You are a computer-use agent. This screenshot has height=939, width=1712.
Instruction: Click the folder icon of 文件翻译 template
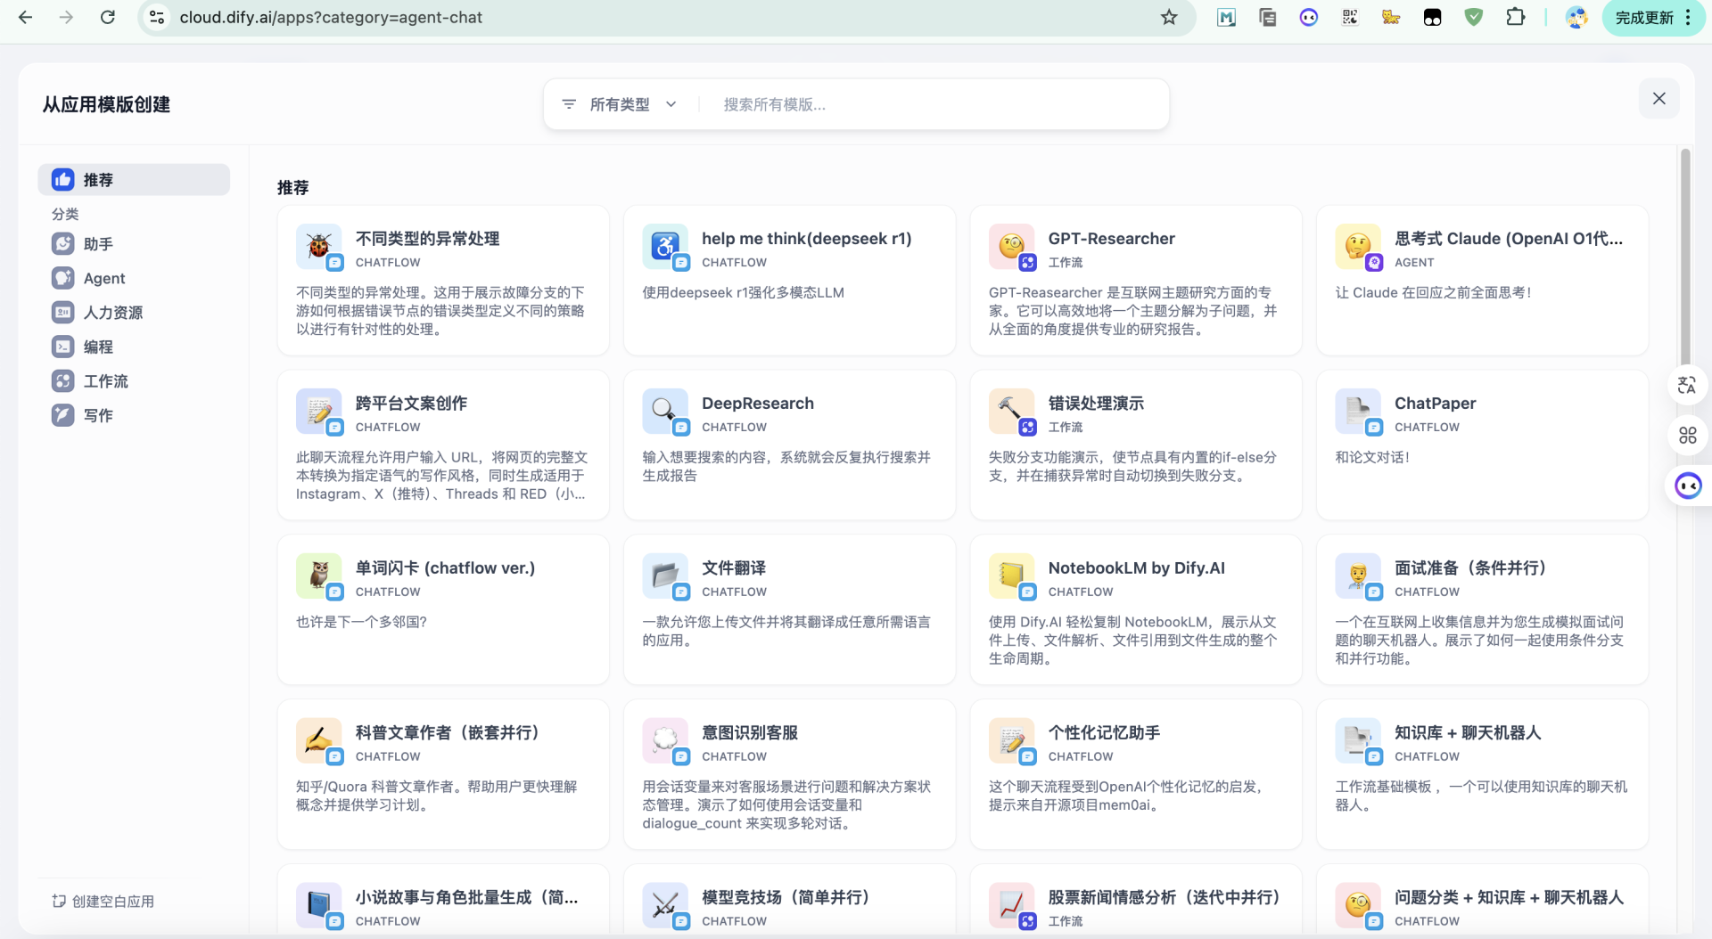[x=663, y=575]
